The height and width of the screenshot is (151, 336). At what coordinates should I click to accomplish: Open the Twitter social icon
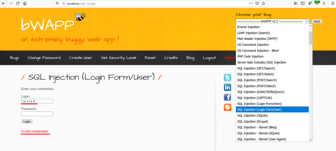[x=227, y=78]
